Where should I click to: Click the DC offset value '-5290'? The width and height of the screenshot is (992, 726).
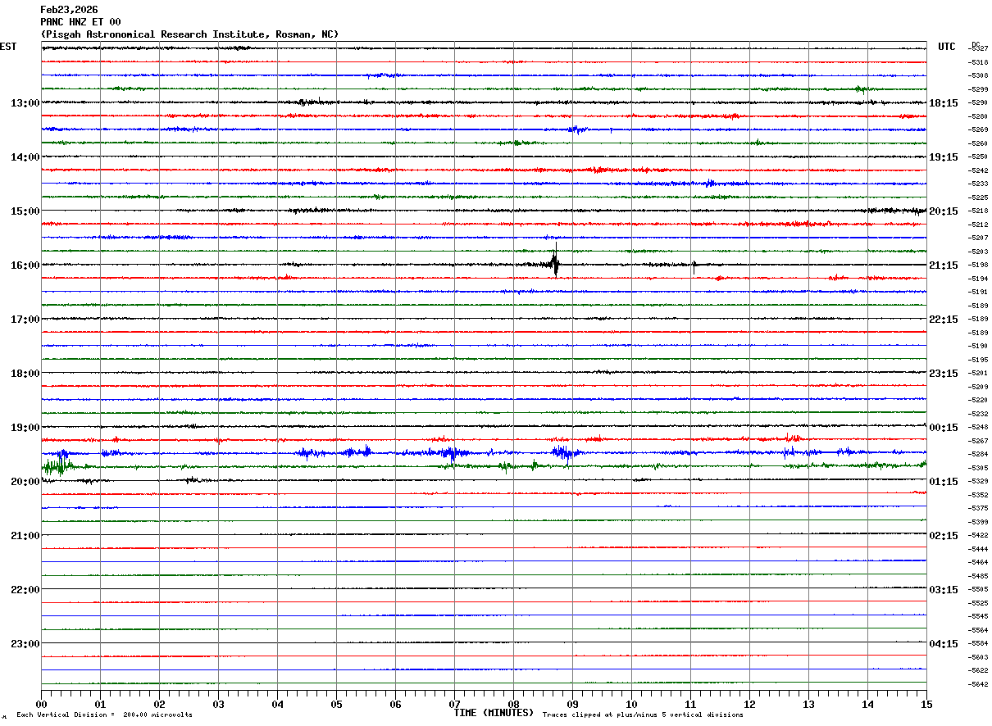coord(978,102)
